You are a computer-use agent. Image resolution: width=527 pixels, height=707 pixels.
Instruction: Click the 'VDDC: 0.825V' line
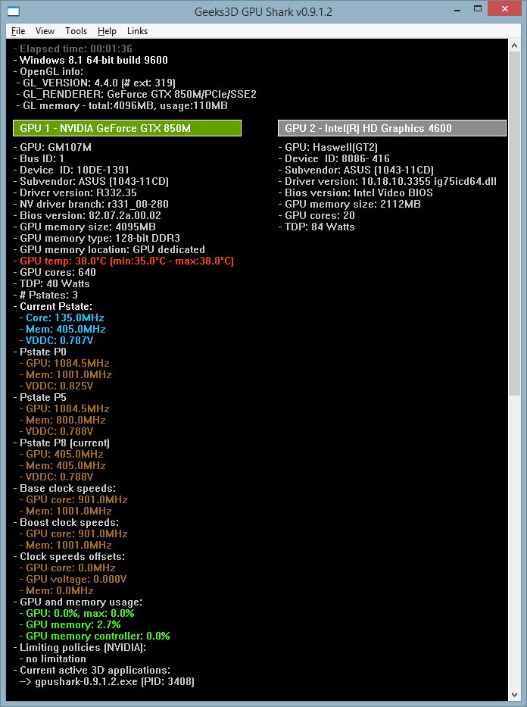pyautogui.click(x=56, y=386)
